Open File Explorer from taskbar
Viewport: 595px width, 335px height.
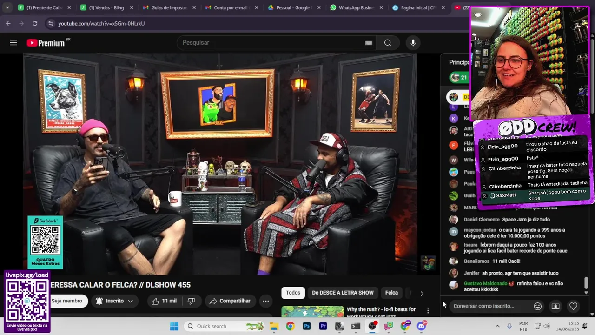pos(274,326)
